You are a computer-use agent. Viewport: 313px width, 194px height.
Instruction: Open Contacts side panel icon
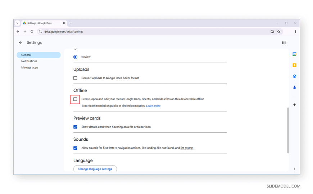(x=294, y=87)
